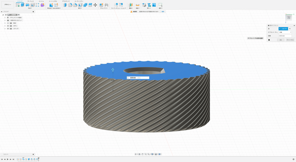Click the on-canvas distance value input box

click(x=138, y=78)
